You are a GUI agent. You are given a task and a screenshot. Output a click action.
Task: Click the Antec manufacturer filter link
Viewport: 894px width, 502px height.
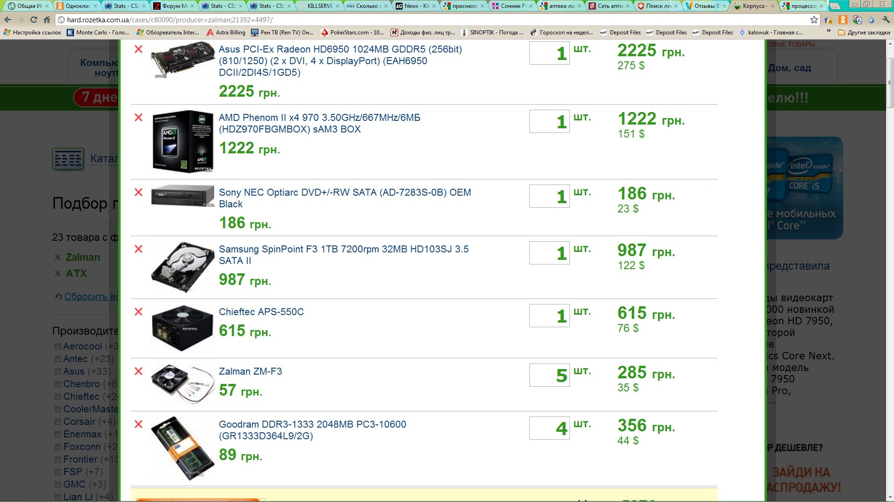(75, 359)
